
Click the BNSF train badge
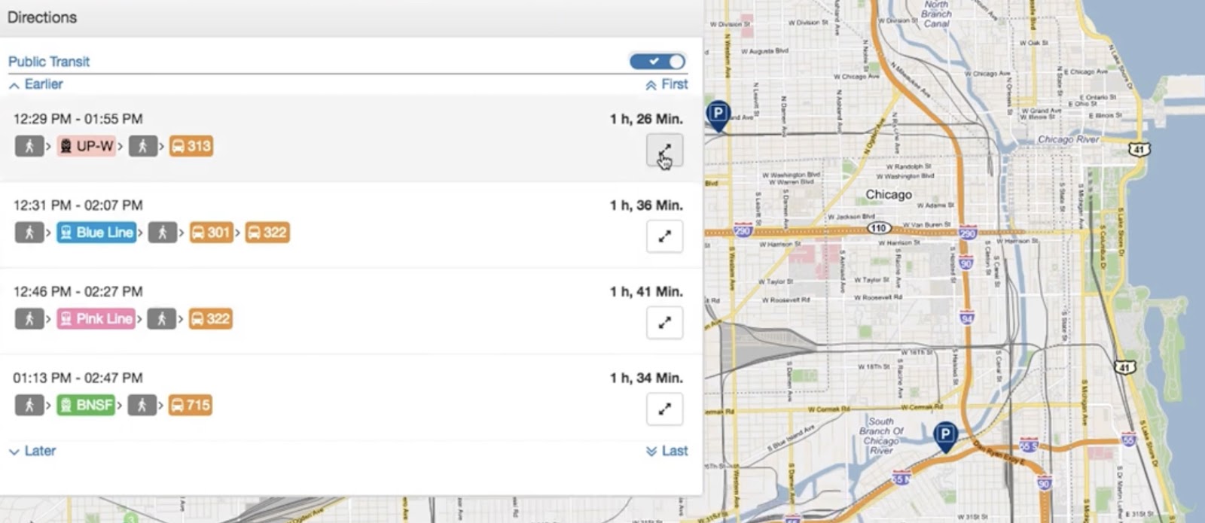86,406
